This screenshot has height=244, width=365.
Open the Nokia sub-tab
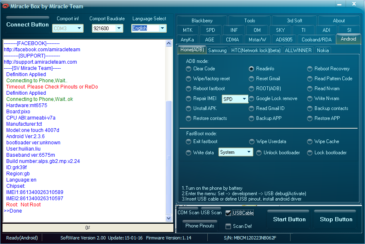(x=323, y=50)
